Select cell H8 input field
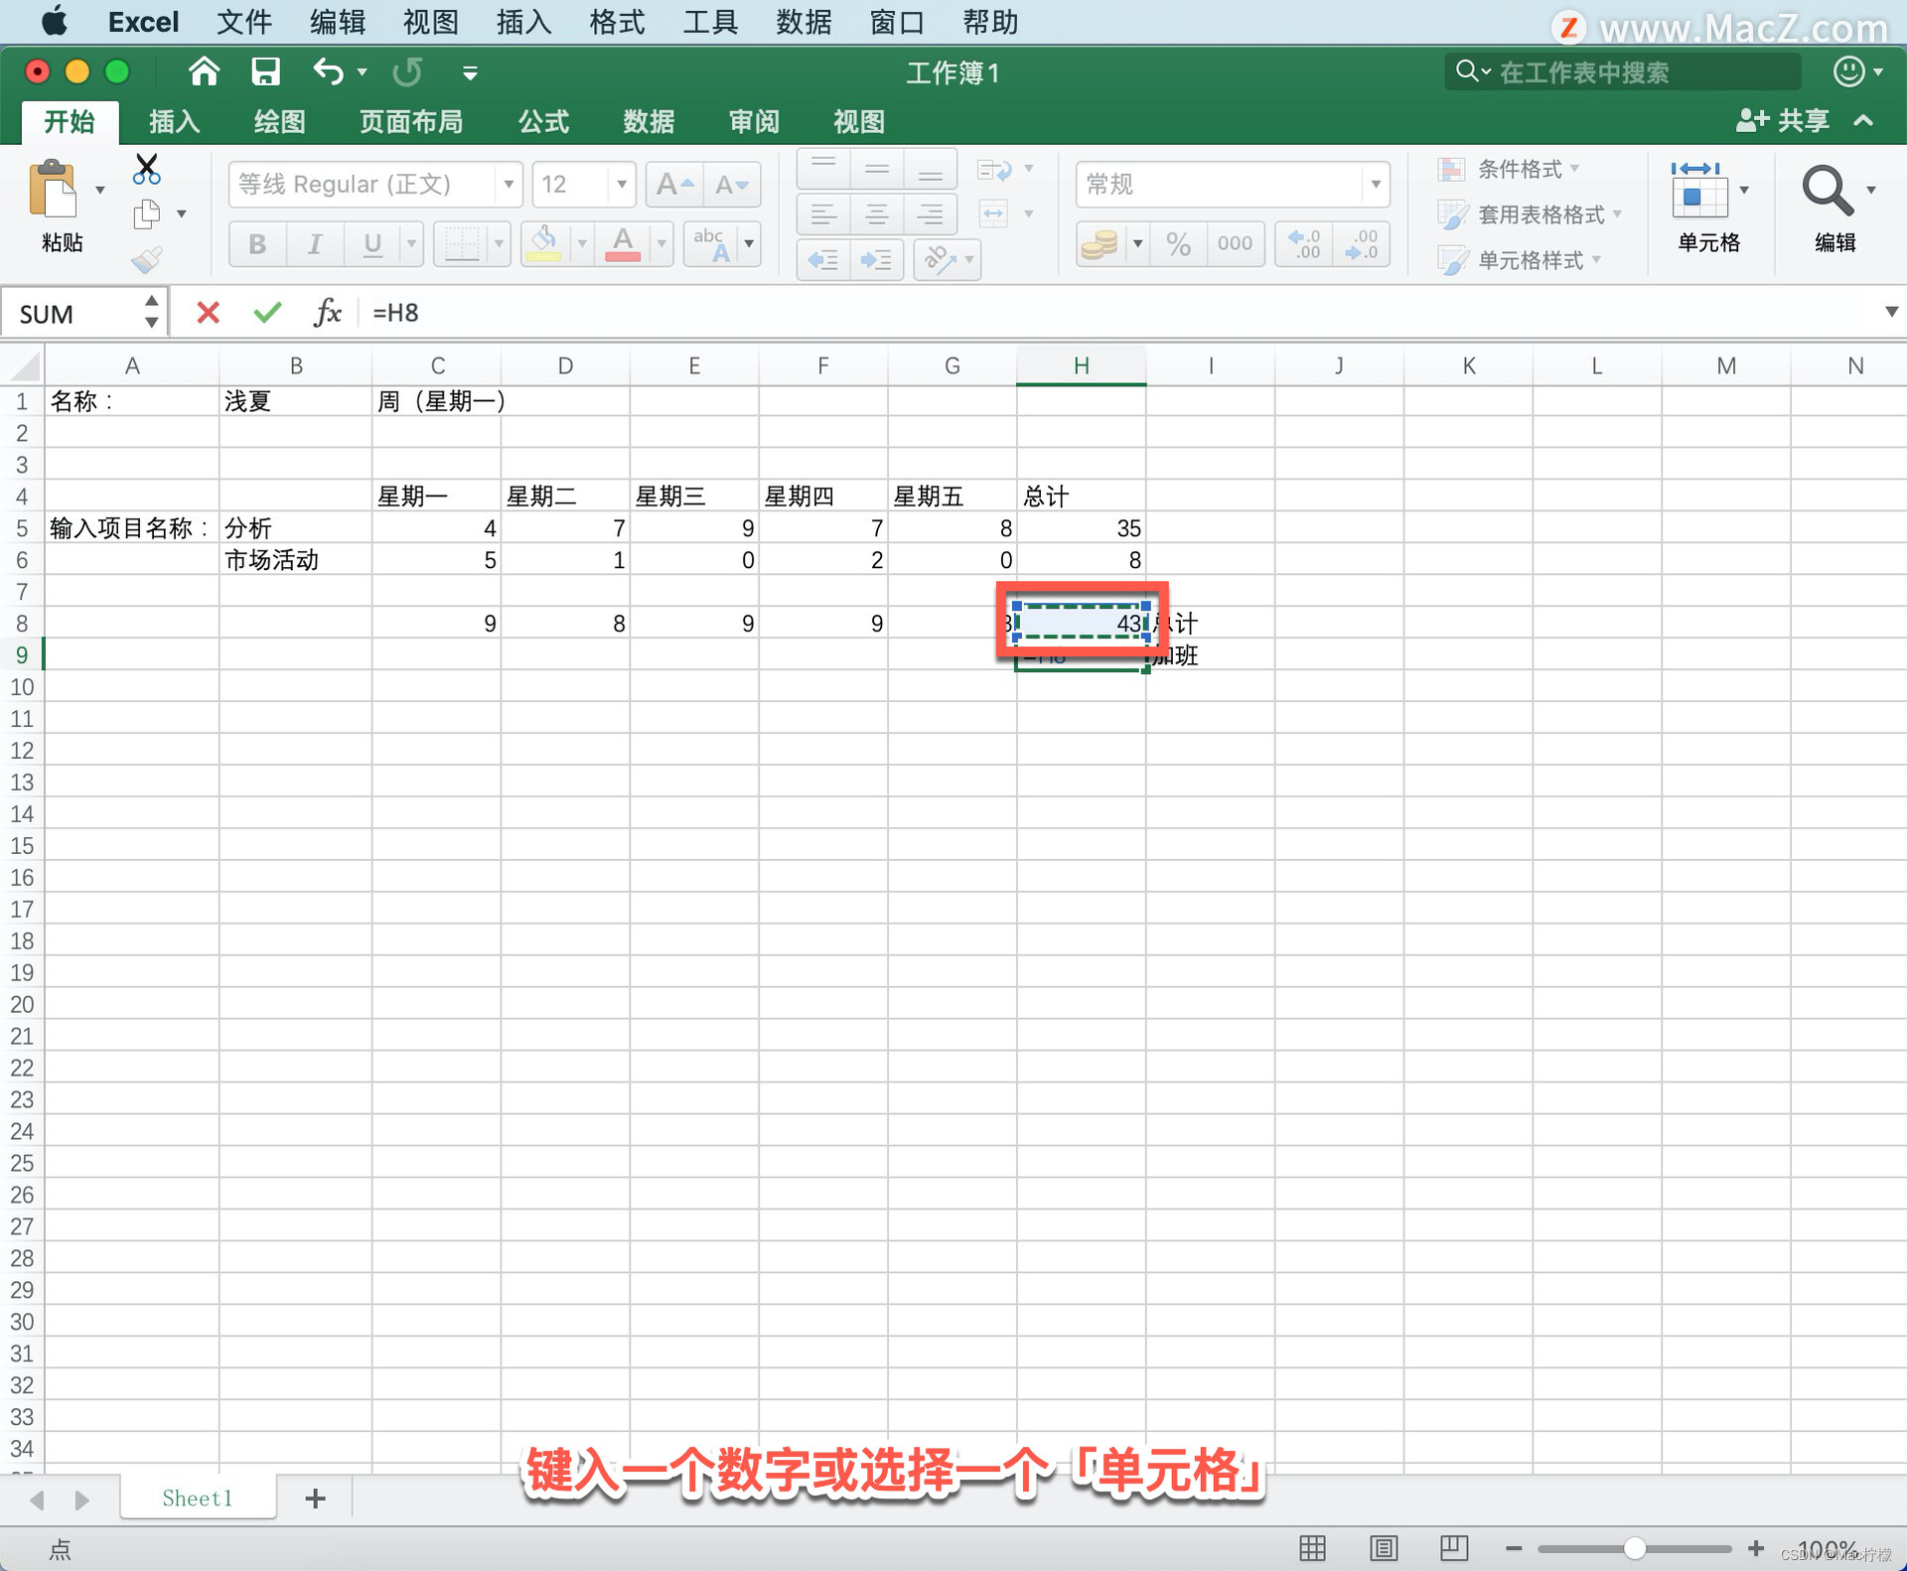Viewport: 1907px width, 1571px height. tap(1082, 623)
